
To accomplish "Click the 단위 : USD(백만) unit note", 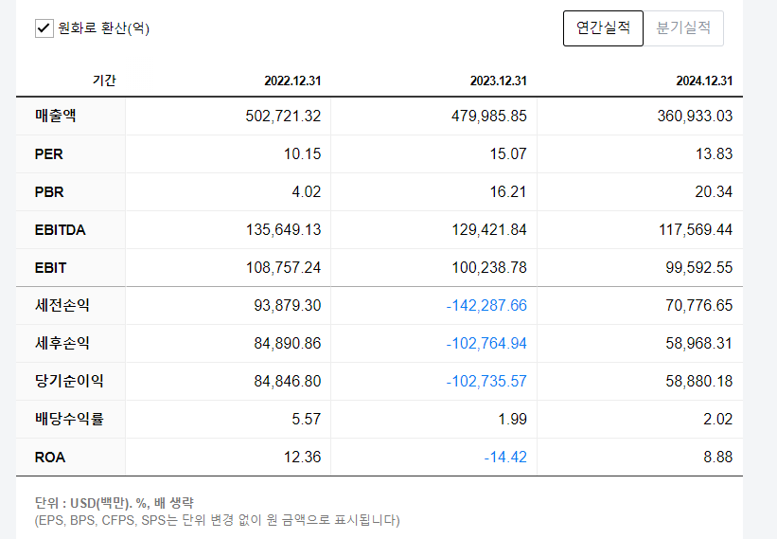I will (114, 503).
